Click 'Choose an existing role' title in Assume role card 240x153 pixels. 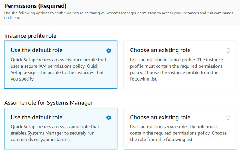[160, 117]
